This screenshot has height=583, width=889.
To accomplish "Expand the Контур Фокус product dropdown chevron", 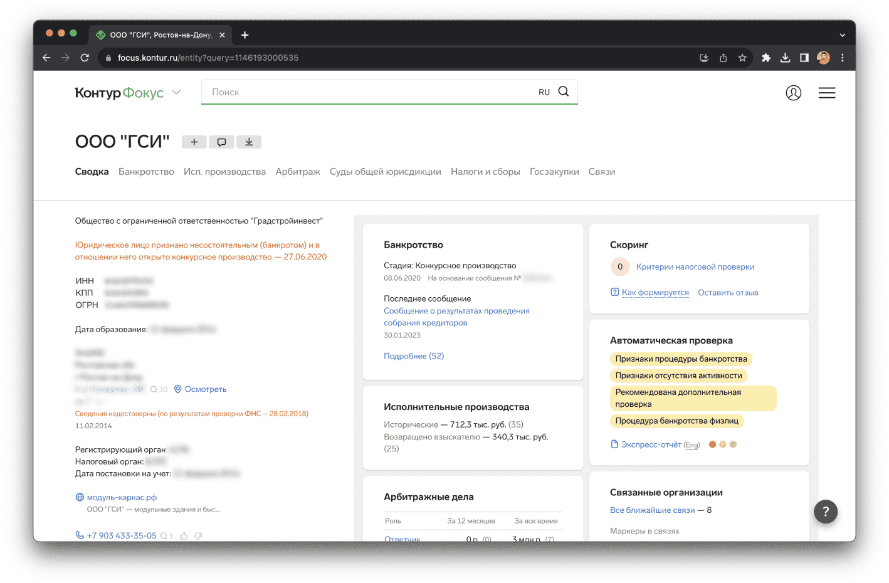I will pyautogui.click(x=177, y=92).
